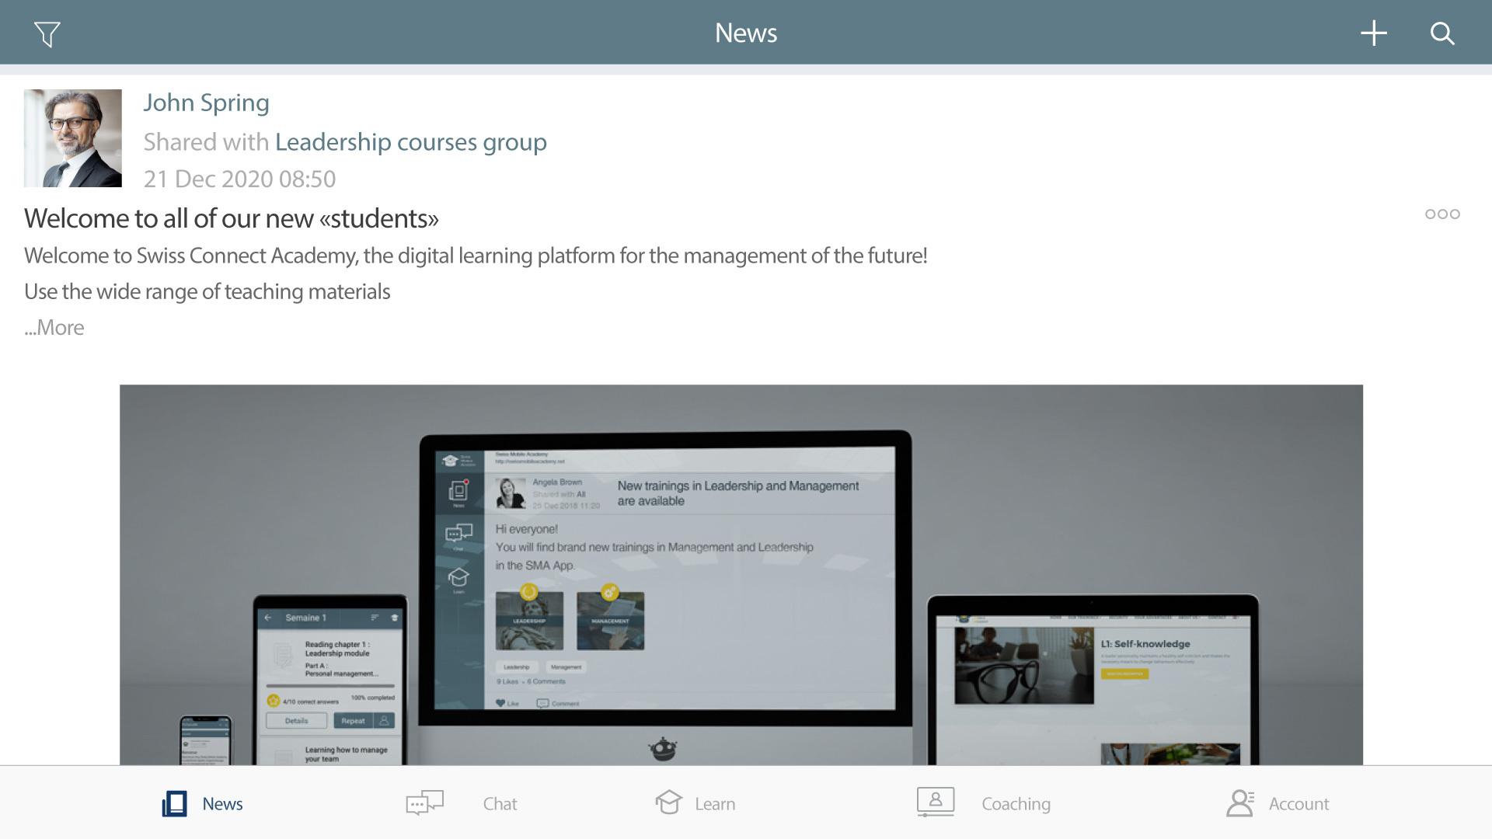Screen dimensions: 1492x839
Task: Open the Account person icon
Action: point(1240,803)
